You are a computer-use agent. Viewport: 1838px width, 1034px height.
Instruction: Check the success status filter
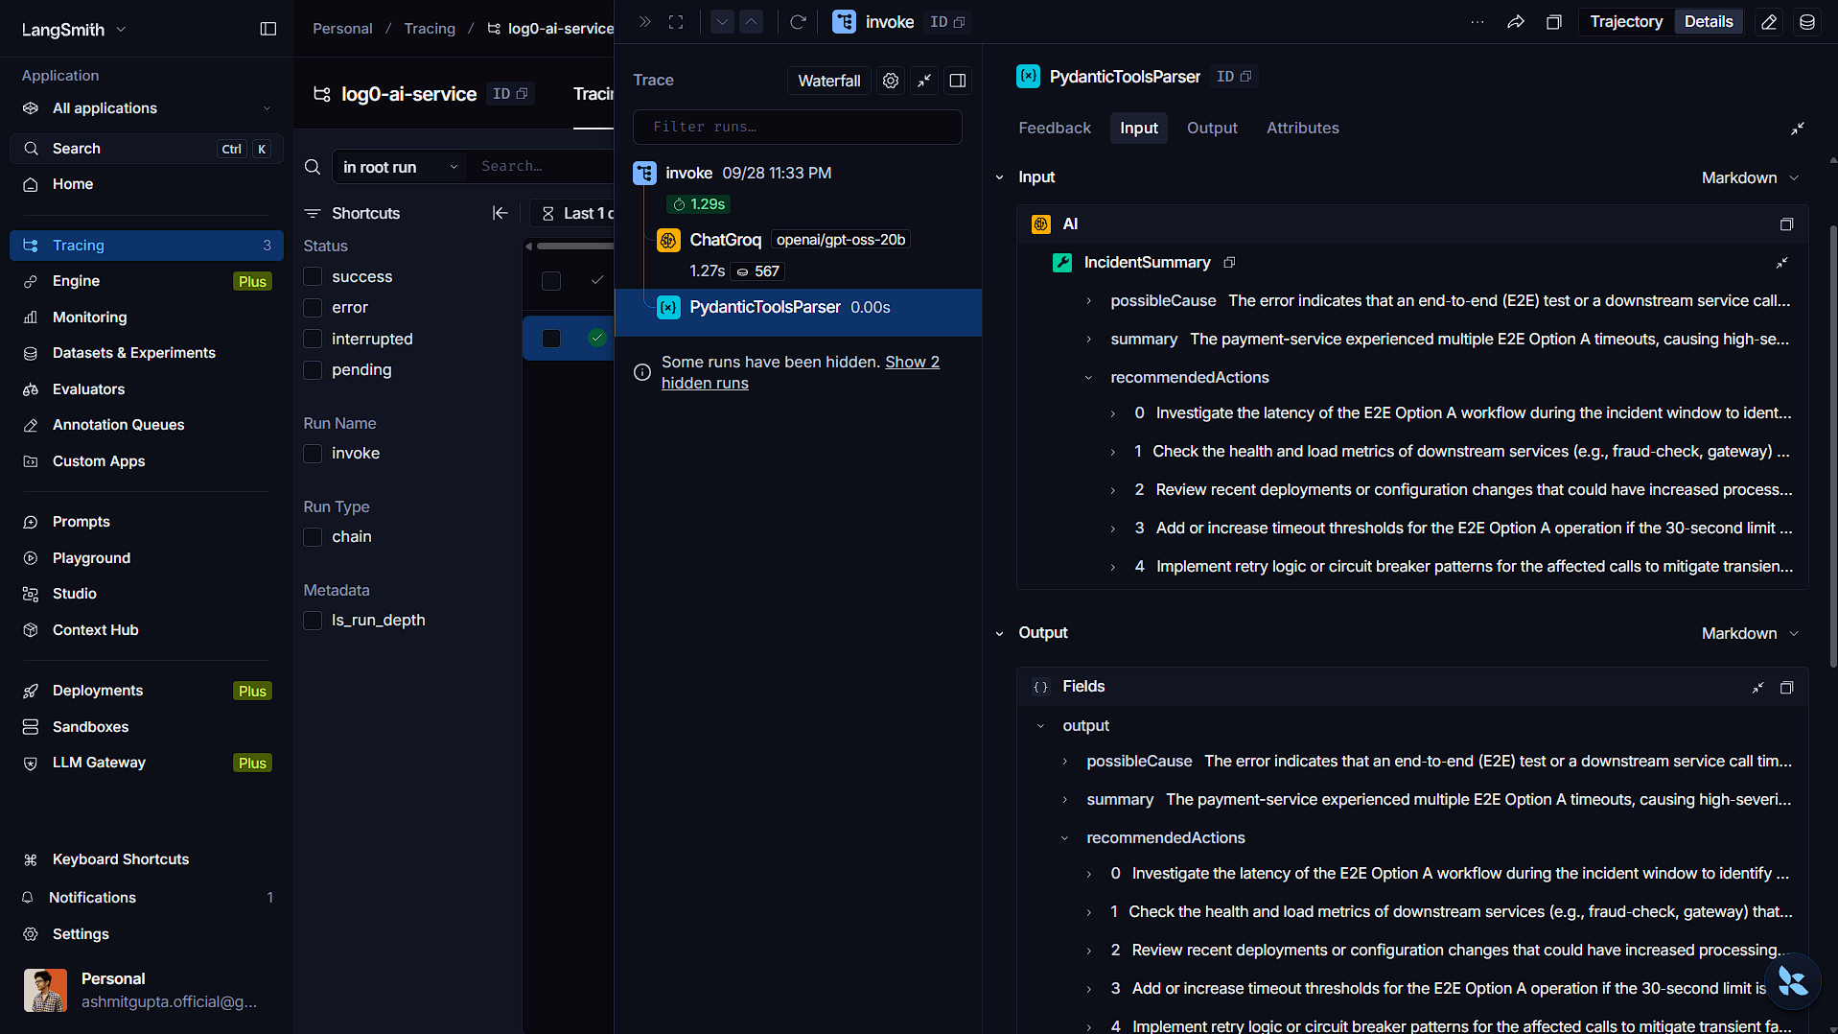coord(313,276)
